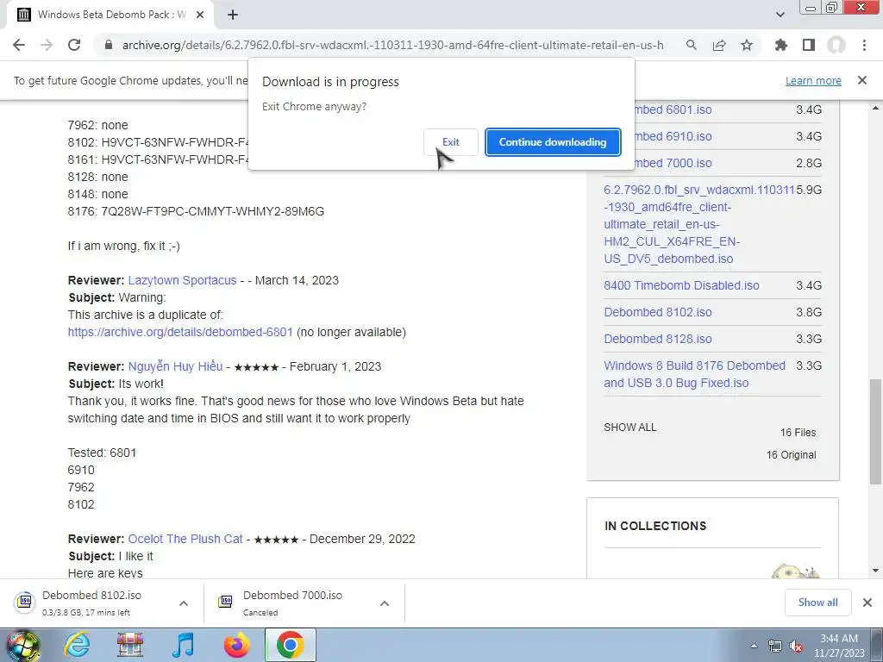Open the tab search chevron
The image size is (883, 662).
pos(780,15)
